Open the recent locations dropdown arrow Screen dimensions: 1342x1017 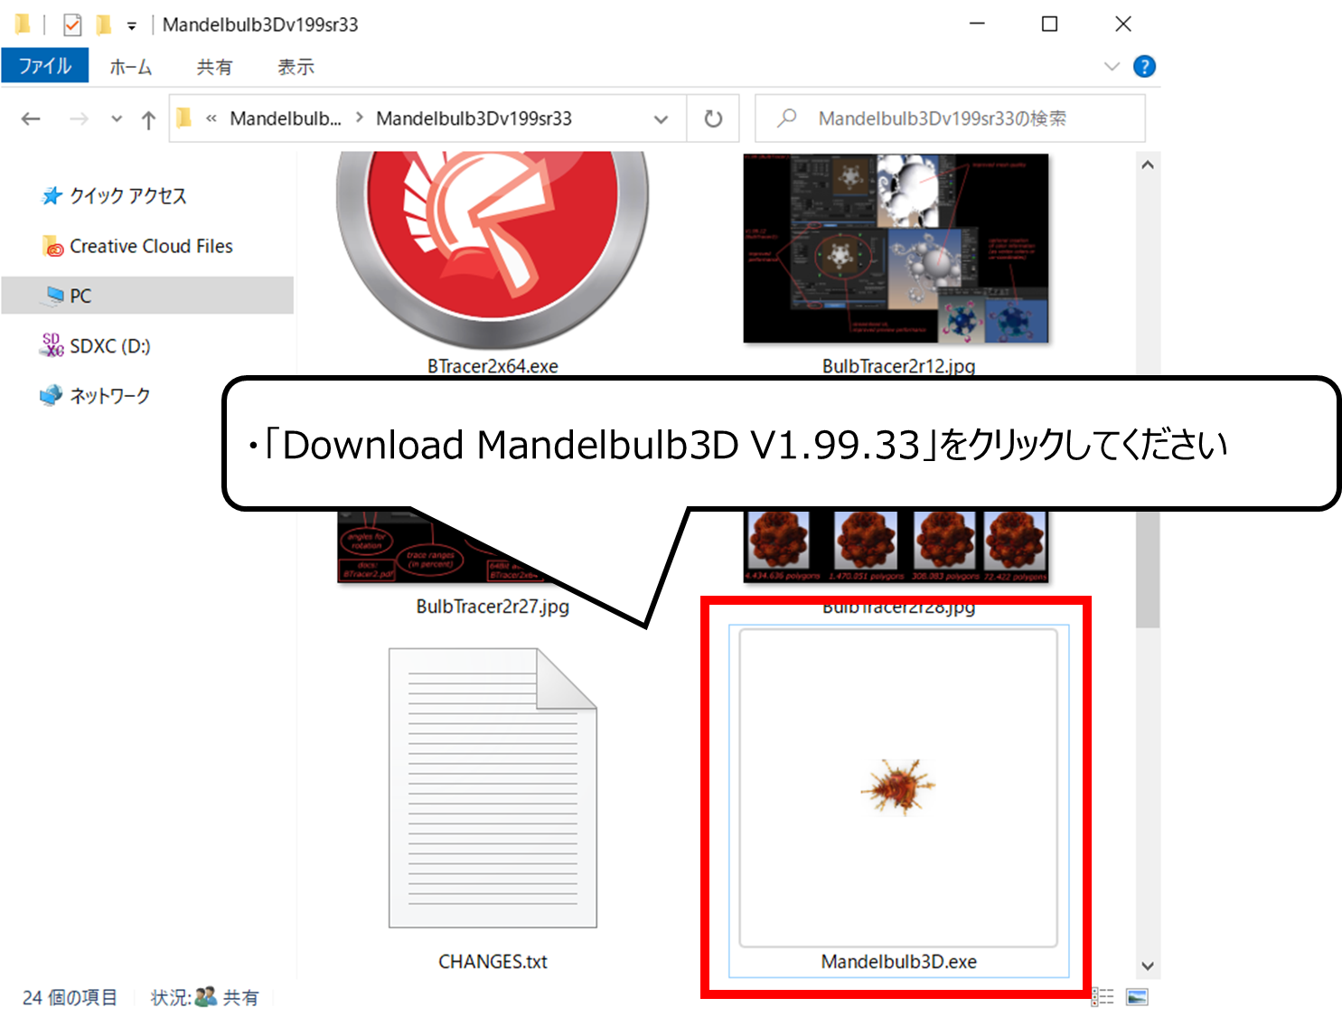(117, 118)
